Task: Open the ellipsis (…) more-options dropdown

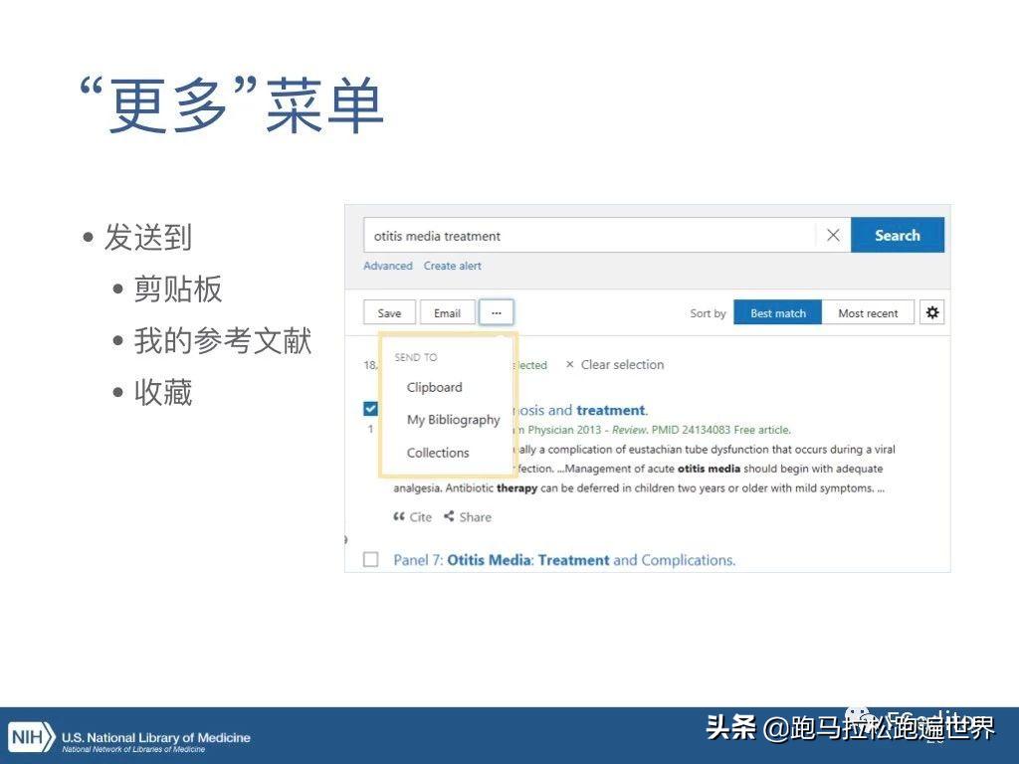Action: tap(496, 311)
